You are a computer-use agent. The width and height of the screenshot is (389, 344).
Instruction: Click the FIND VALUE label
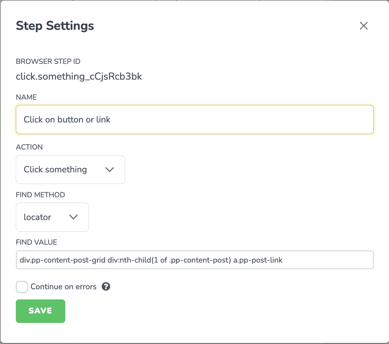point(37,242)
